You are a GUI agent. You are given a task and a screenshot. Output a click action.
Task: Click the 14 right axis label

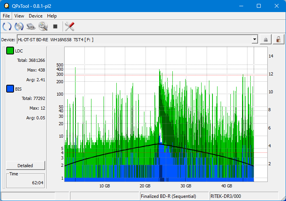tap(271, 56)
